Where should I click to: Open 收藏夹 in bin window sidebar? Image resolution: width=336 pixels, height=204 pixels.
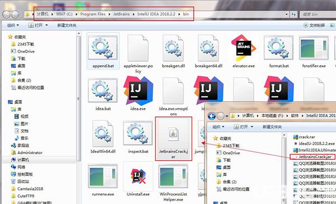click(x=17, y=37)
